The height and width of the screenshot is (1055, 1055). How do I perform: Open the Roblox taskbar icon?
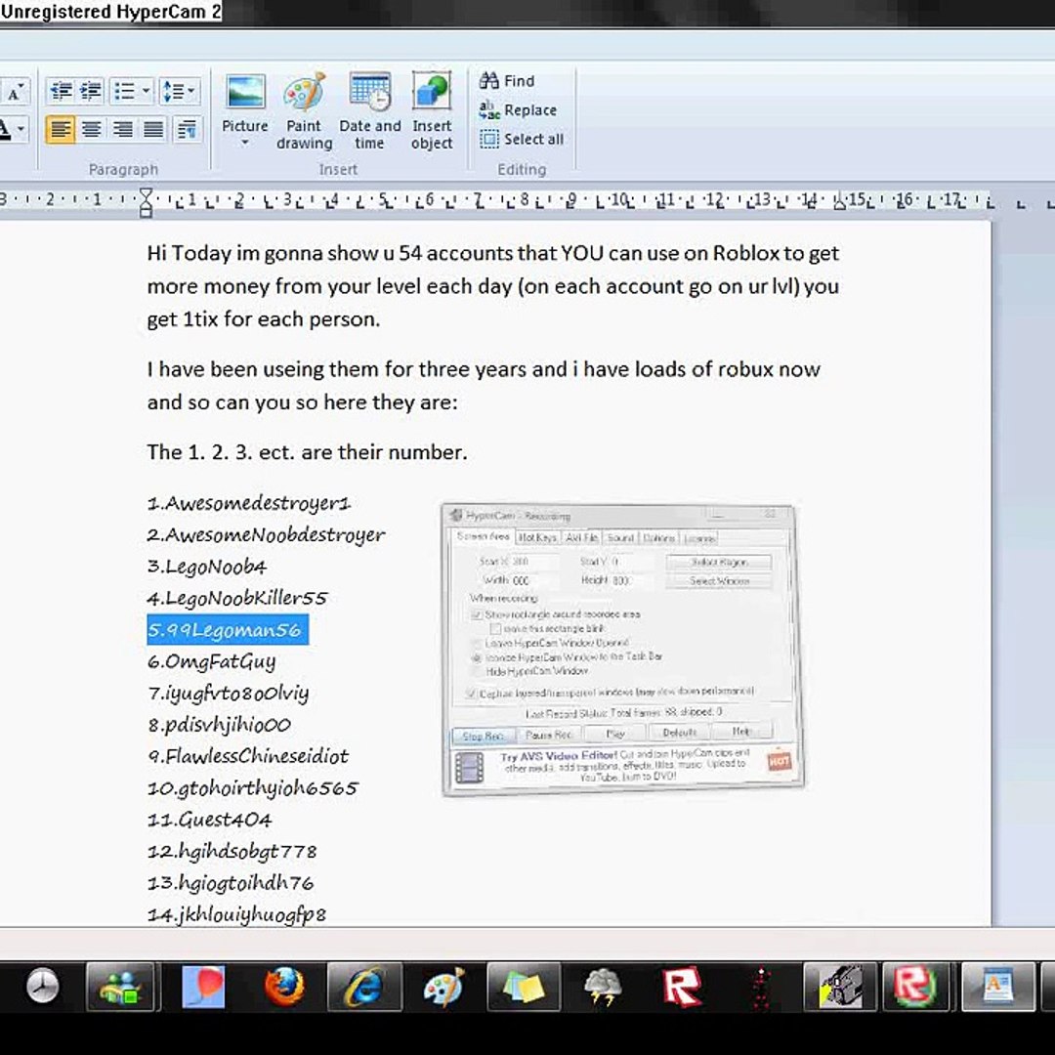pyautogui.click(x=682, y=987)
